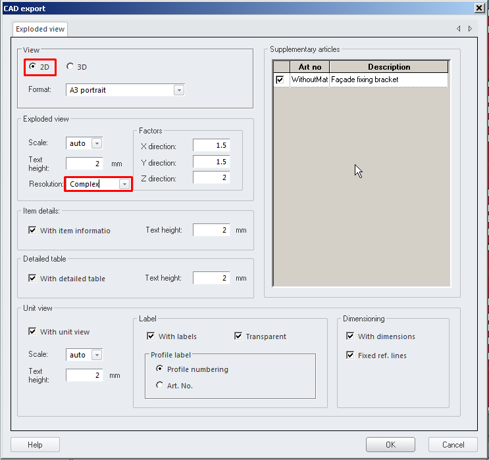
Task: Open Help for CAD export
Action: (x=35, y=445)
